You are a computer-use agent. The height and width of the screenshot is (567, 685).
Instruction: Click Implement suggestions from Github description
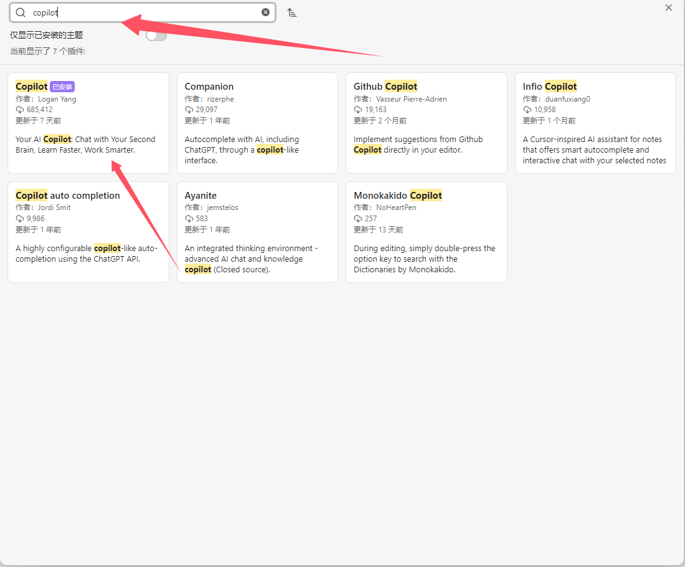click(418, 145)
